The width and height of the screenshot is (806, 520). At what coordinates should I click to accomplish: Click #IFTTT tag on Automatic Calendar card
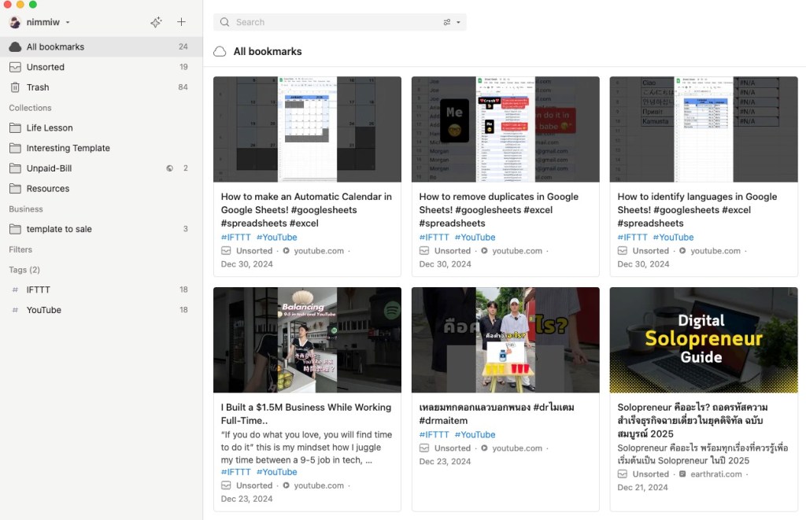236,238
